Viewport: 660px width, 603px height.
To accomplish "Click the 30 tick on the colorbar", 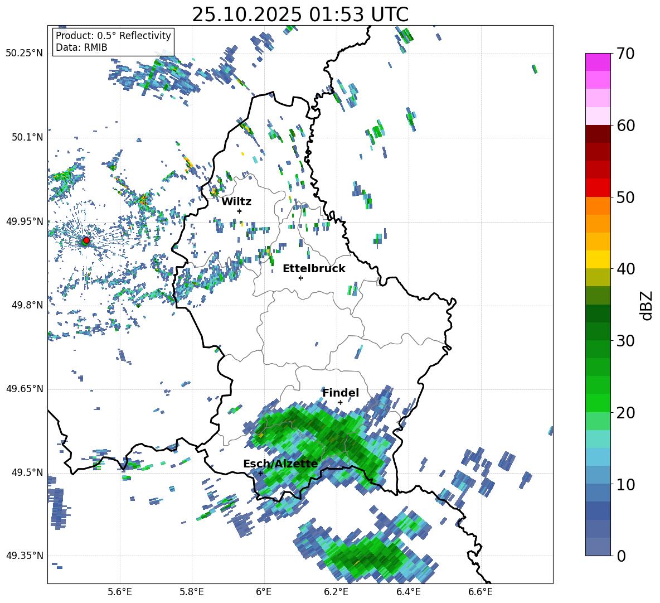I will tap(625, 340).
